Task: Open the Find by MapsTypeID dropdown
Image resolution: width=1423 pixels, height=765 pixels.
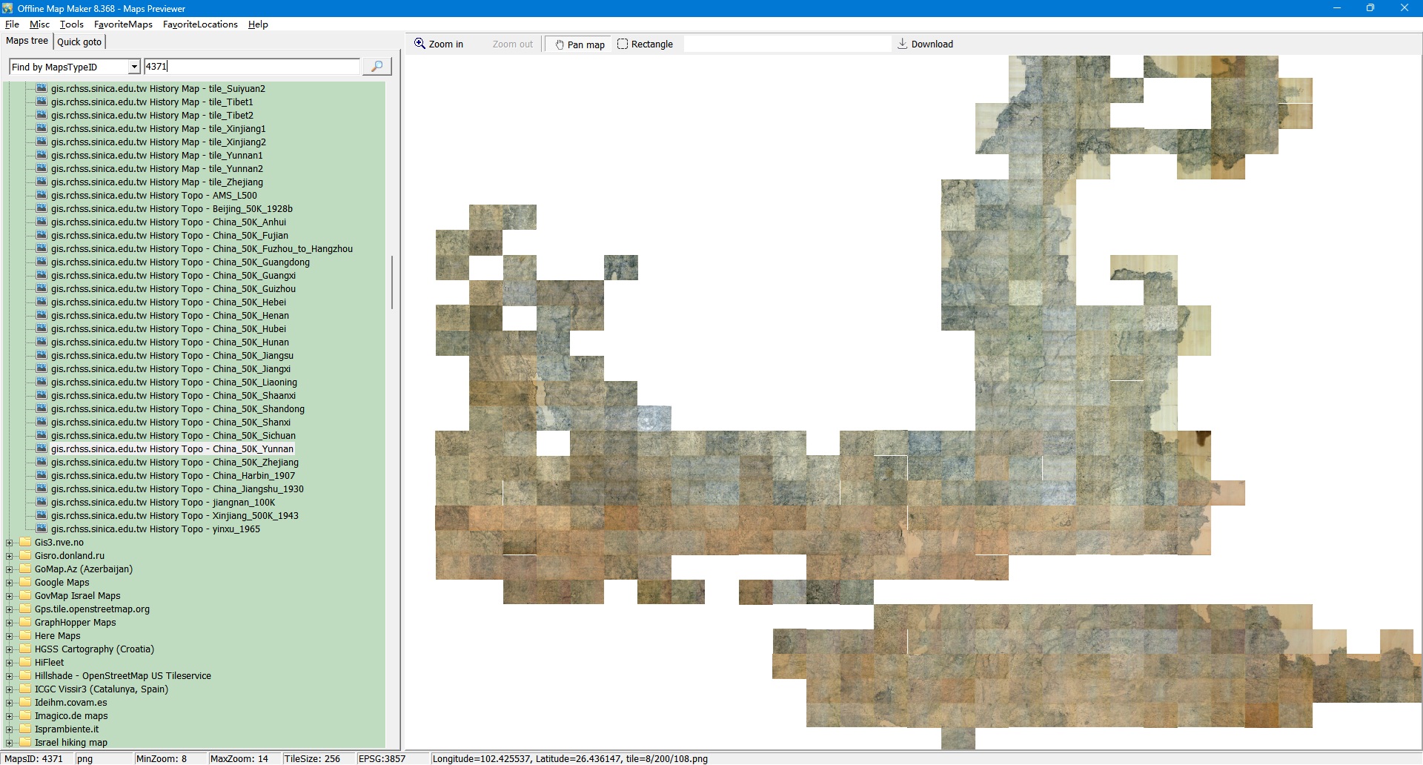Action: click(134, 67)
